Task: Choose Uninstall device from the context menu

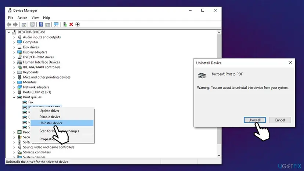Action: click(x=62, y=123)
